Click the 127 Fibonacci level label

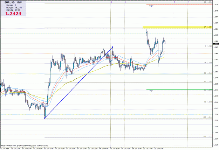[x=208, y=136]
